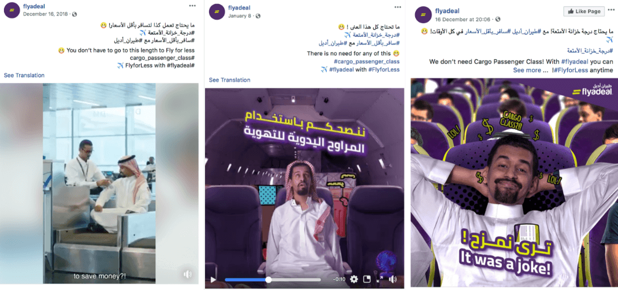618x290 pixels.
Task: Enter fullscreen on the middle video
Action: 380,280
